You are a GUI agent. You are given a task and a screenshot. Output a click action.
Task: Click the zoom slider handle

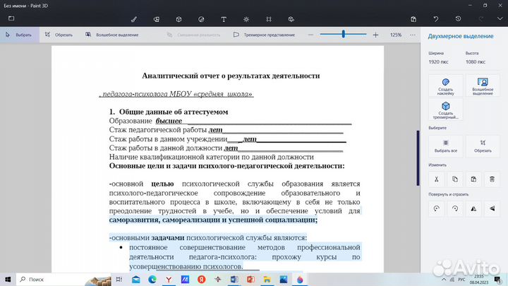pos(344,34)
